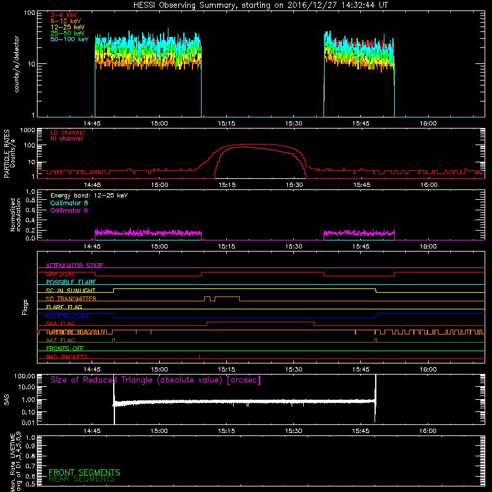Click the 15:15 tick label under the counts panel
Image resolution: width=492 pixels, height=492 pixels.
226,124
